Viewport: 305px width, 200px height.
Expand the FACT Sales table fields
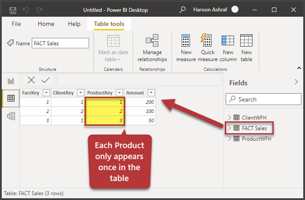230,128
